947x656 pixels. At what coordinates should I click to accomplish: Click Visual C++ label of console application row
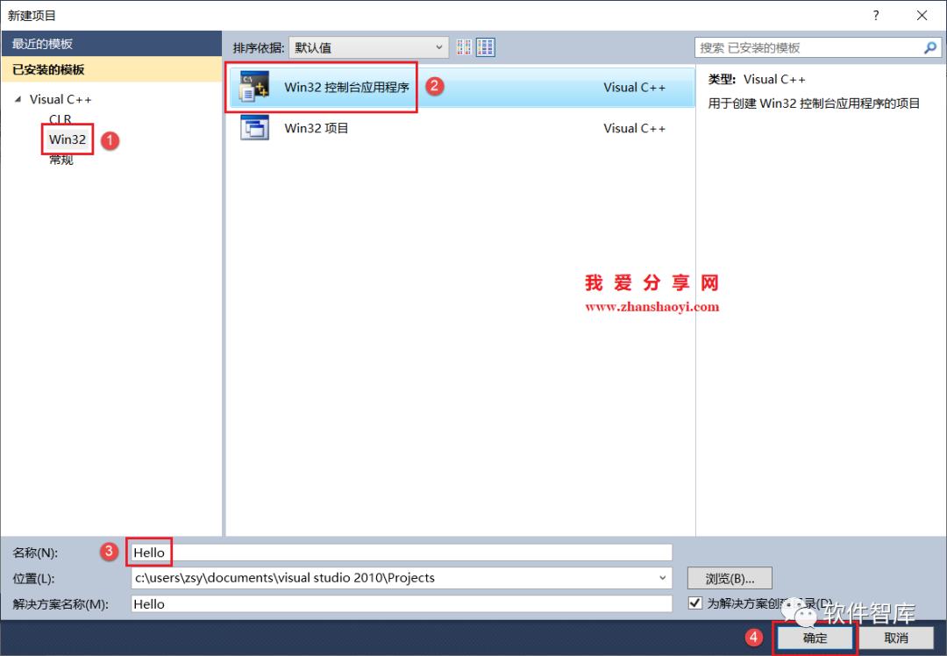(x=634, y=87)
